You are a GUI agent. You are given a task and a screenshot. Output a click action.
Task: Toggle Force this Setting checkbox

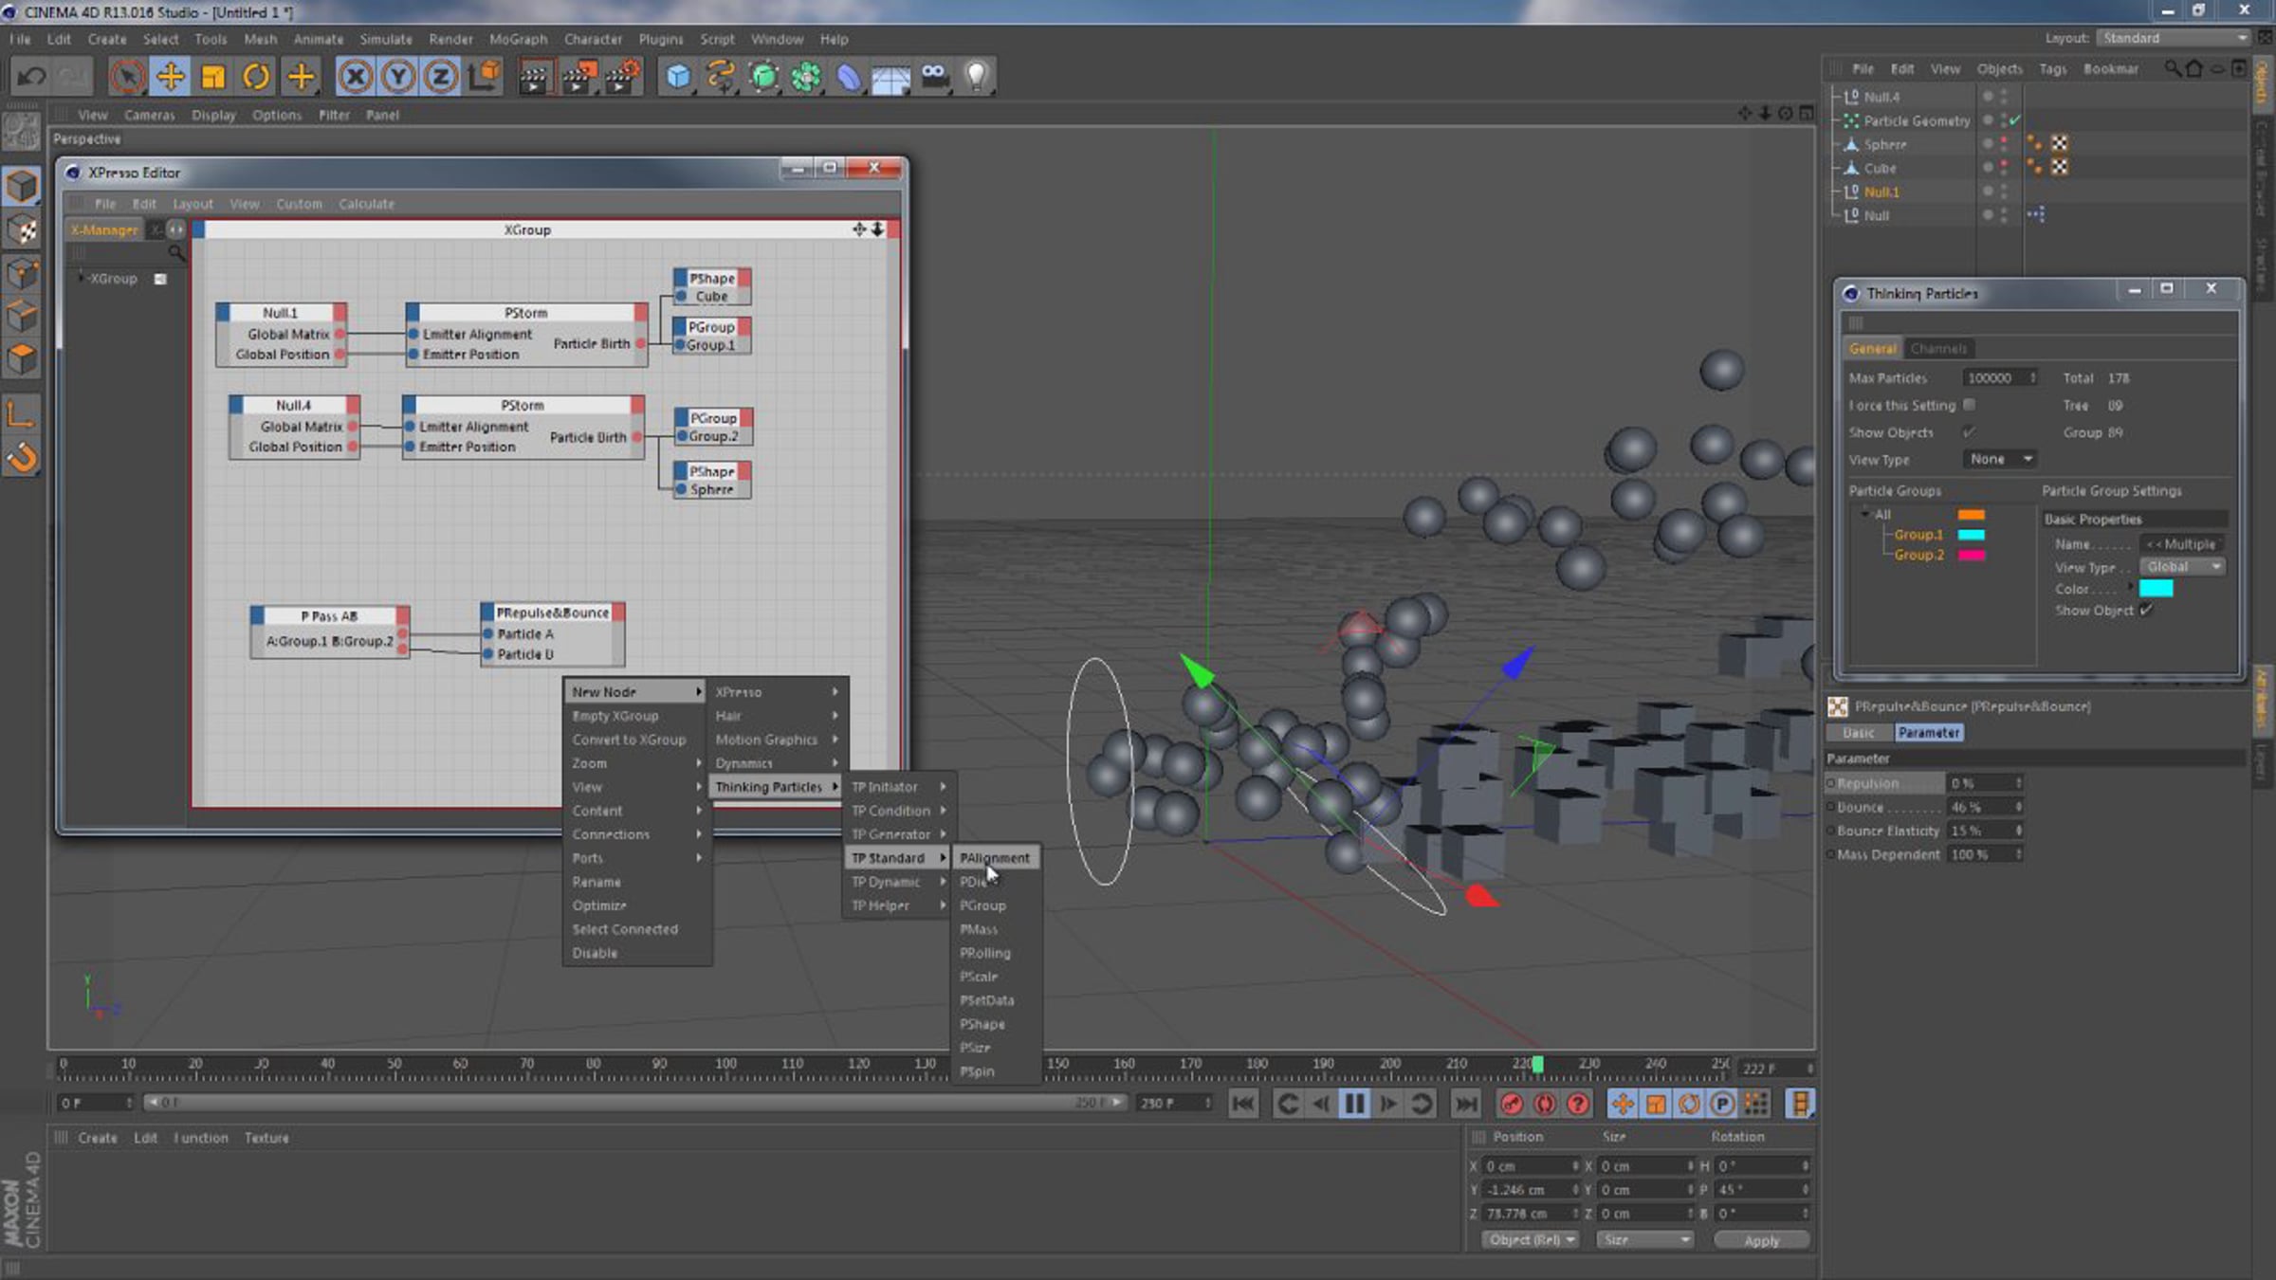pyautogui.click(x=1970, y=405)
